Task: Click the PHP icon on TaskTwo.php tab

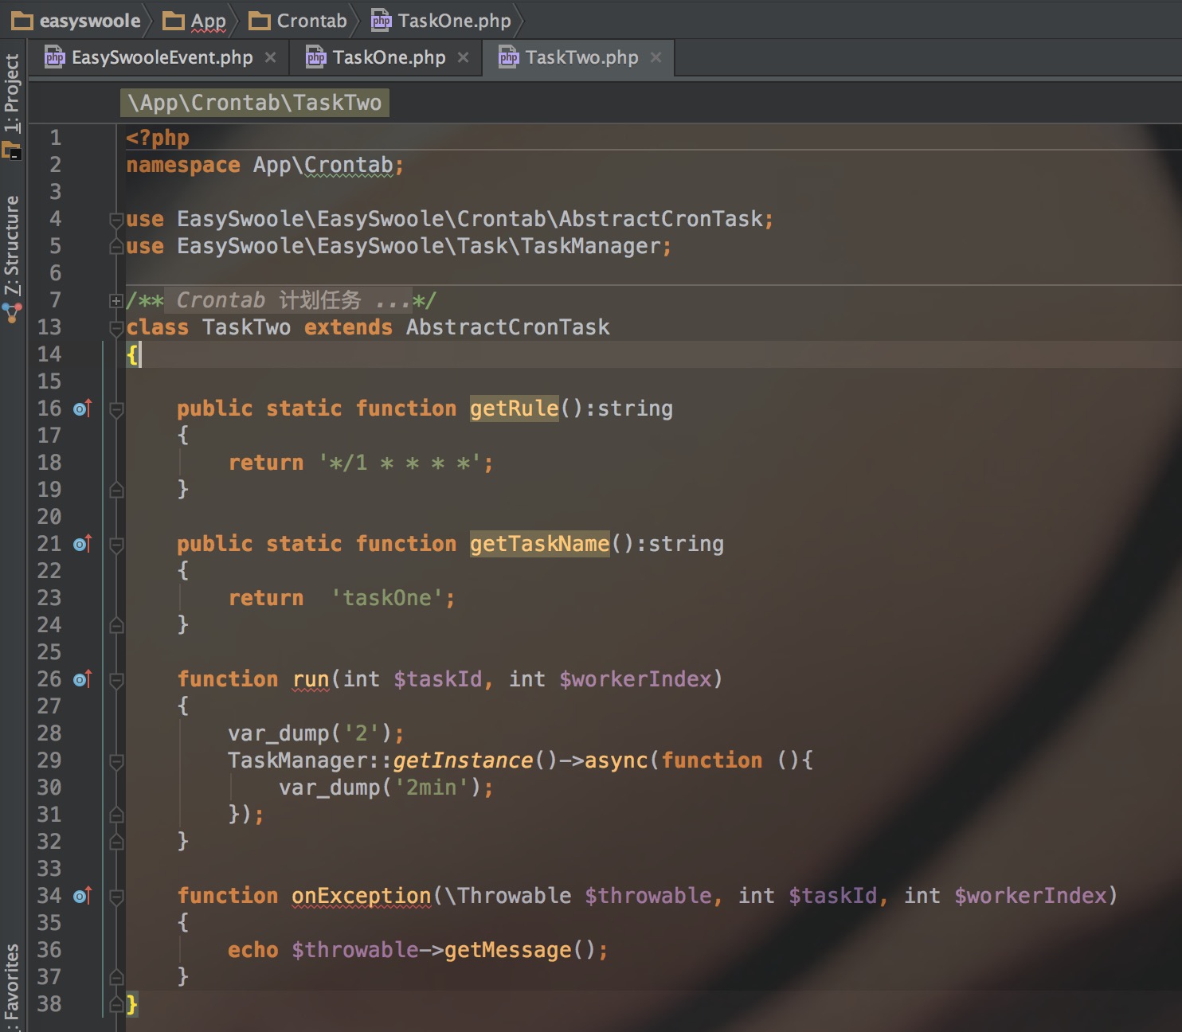Action: click(x=507, y=57)
